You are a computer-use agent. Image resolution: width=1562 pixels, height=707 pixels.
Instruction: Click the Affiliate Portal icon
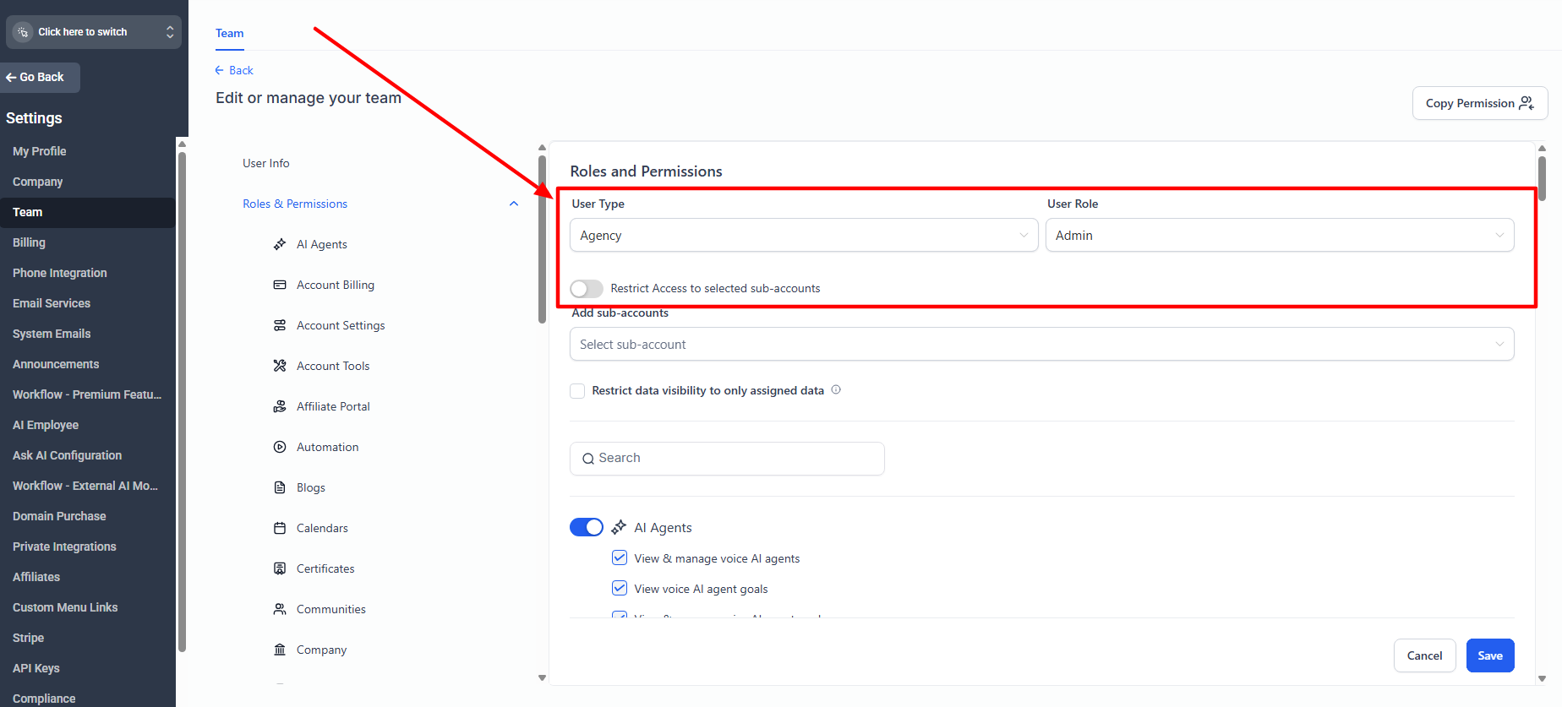pyautogui.click(x=280, y=406)
